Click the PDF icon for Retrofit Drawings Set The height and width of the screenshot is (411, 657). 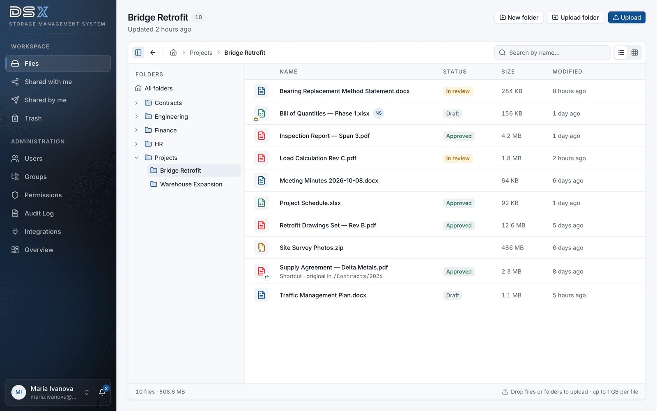coord(261,225)
